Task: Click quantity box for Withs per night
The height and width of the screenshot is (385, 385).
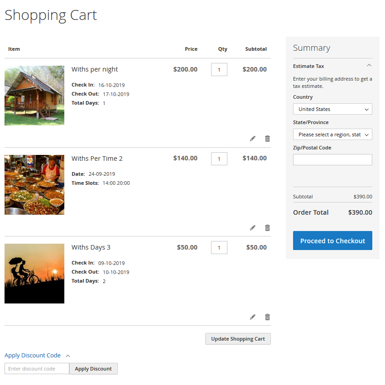Action: (219, 70)
